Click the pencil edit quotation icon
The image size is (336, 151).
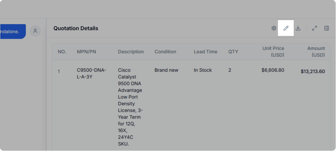pyautogui.click(x=286, y=29)
